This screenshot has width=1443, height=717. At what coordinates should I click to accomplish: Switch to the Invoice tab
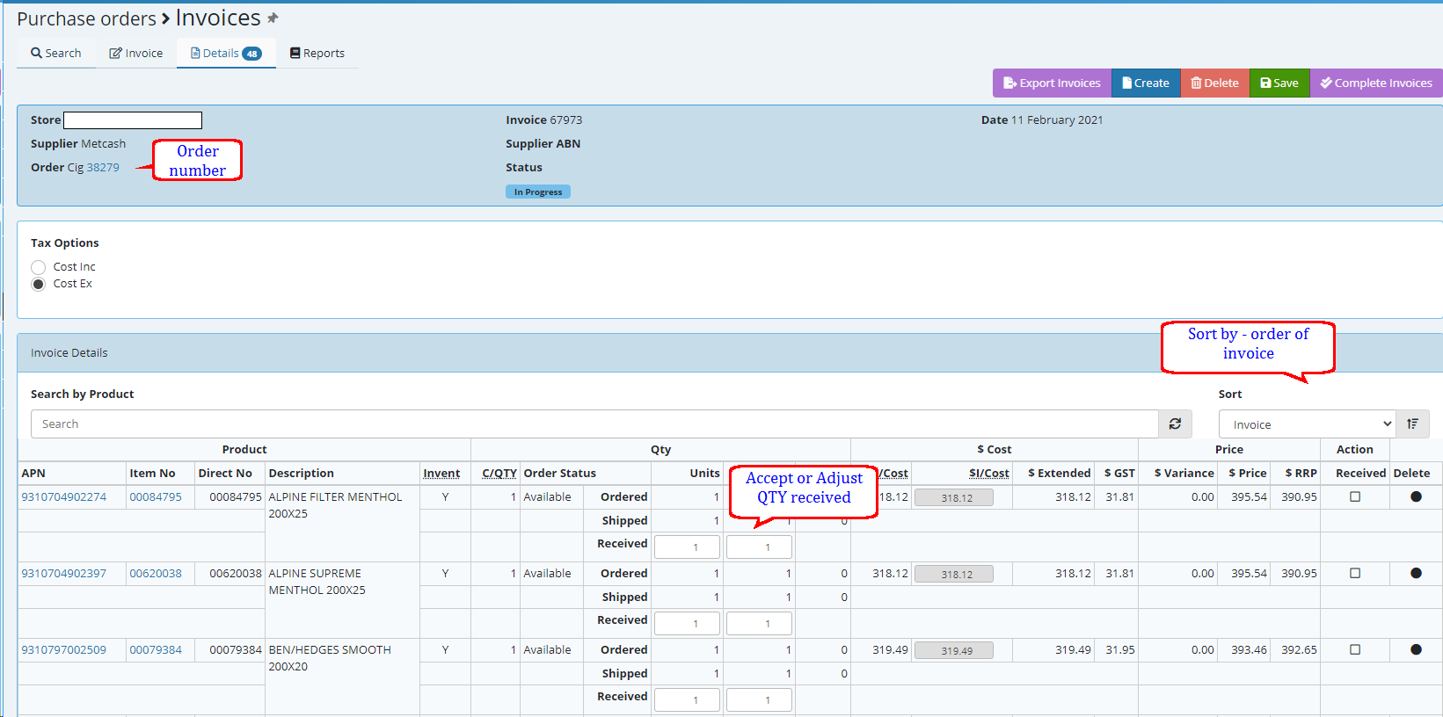[136, 53]
